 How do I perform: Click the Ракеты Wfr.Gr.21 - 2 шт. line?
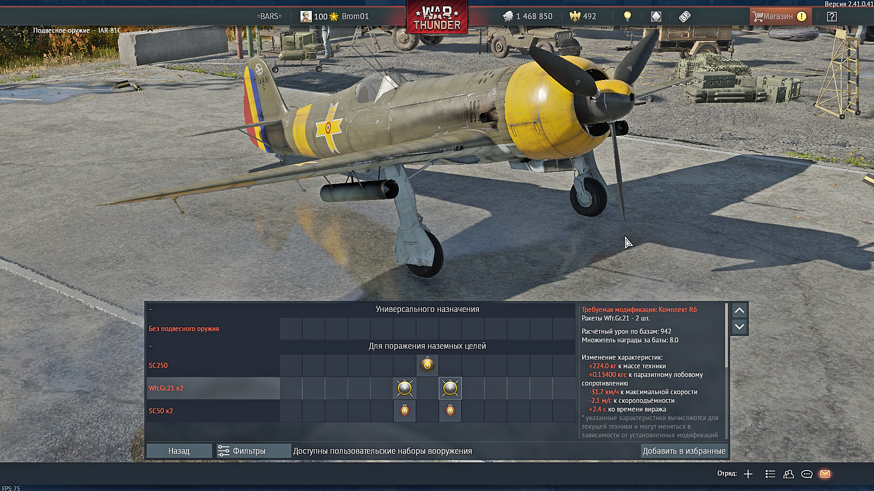(615, 318)
